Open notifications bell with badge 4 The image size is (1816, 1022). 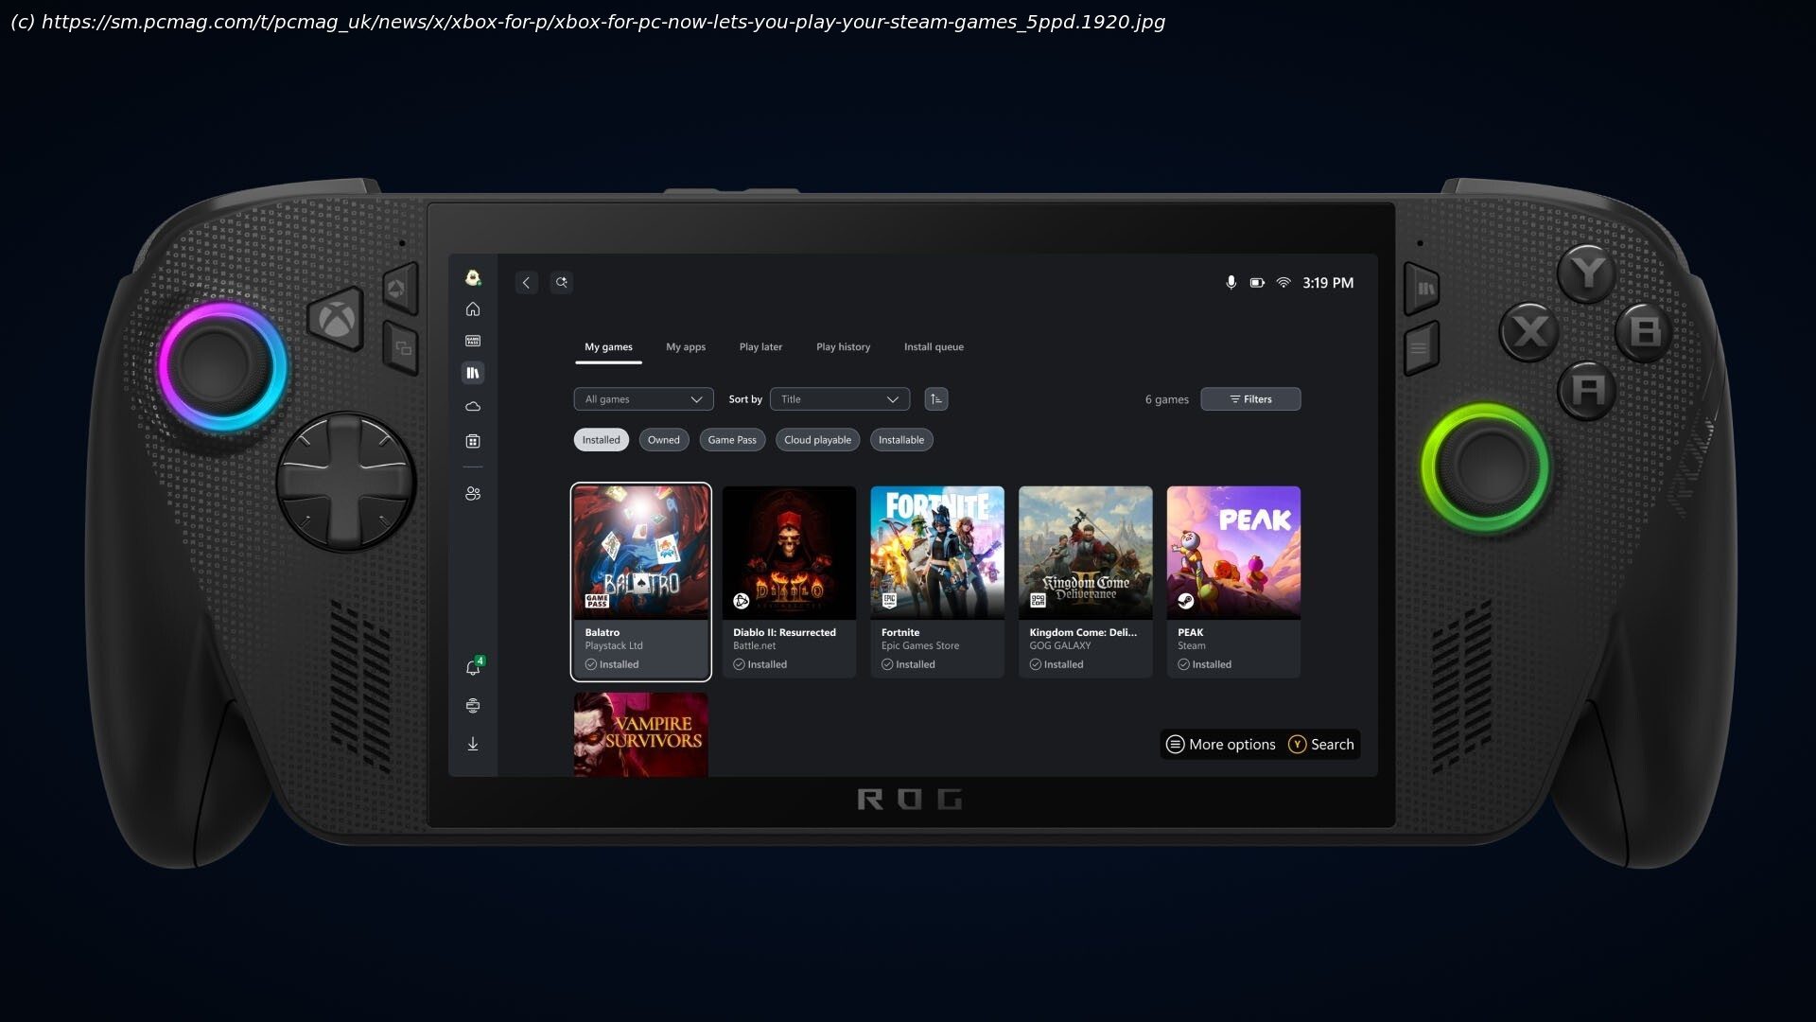point(473,668)
